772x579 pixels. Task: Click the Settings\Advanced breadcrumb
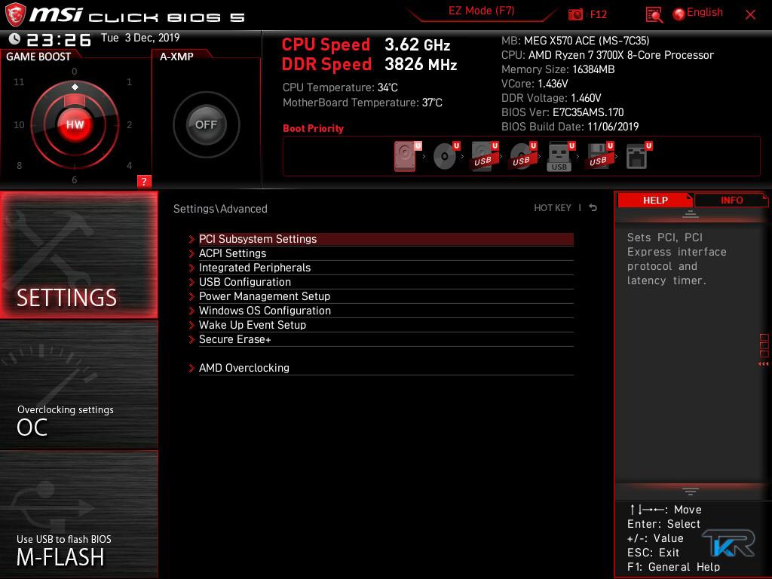point(220,209)
